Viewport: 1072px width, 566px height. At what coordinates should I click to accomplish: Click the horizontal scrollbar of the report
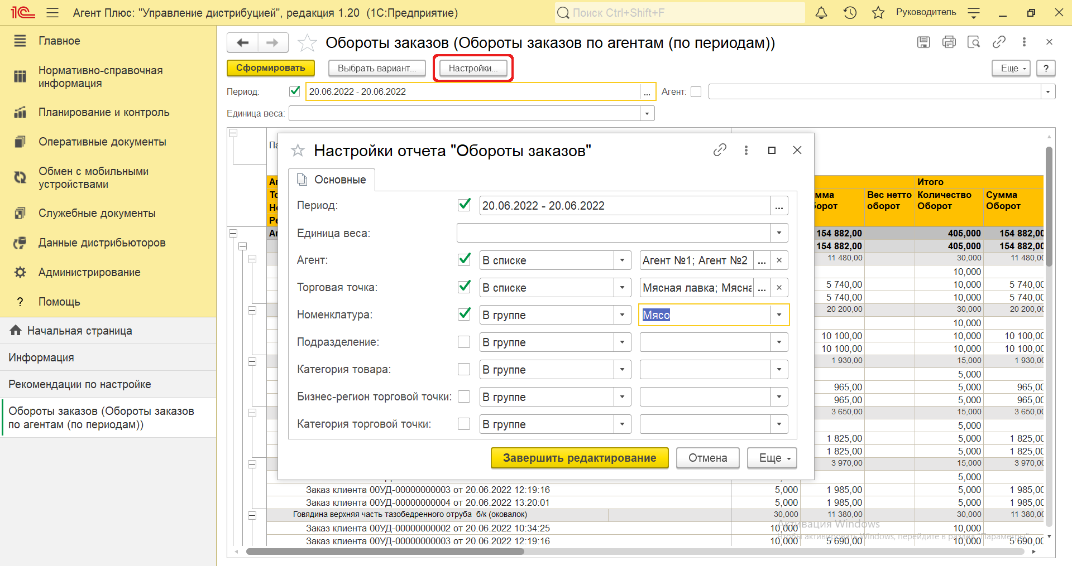385,552
